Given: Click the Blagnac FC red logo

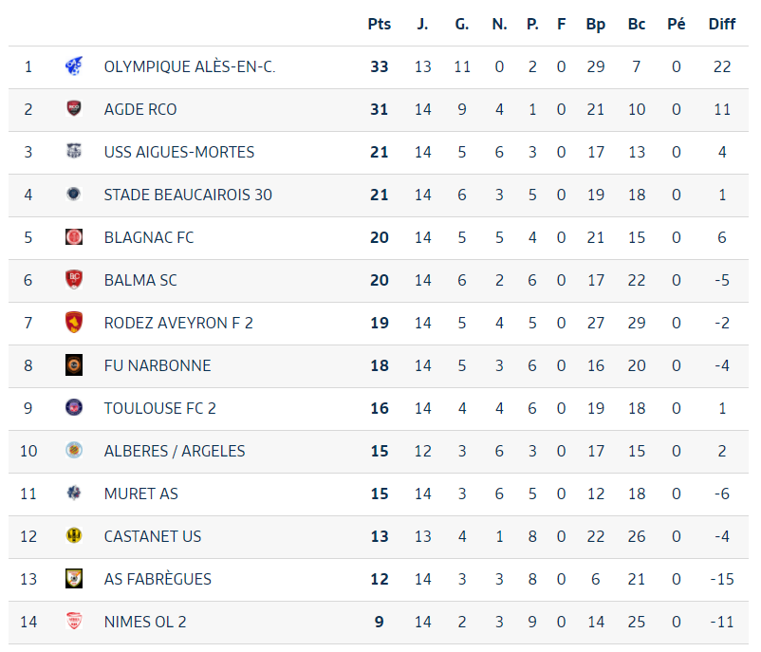Looking at the screenshot, I should click(74, 237).
